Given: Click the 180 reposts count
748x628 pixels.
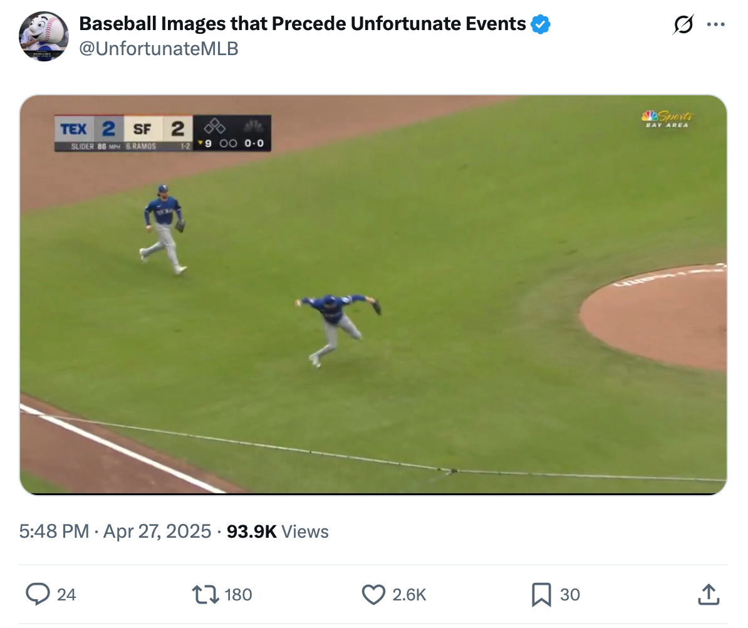Looking at the screenshot, I should 238,595.
